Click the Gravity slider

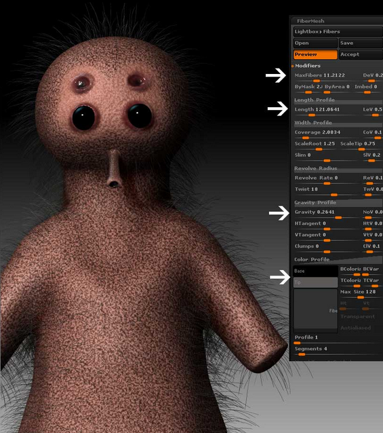pos(326,214)
